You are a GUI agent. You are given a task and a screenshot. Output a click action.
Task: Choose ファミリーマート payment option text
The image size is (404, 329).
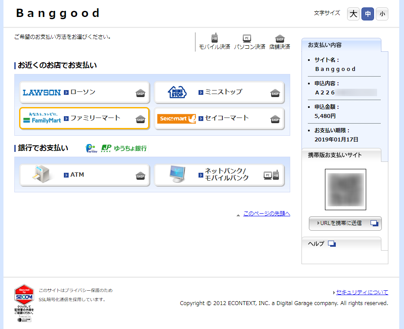click(x=95, y=118)
